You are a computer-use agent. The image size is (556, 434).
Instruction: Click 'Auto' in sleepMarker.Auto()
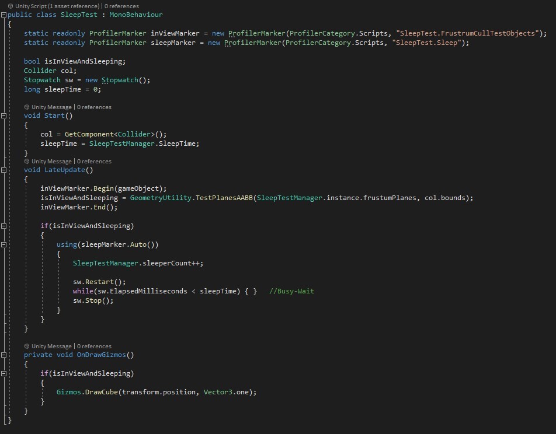[138, 244]
